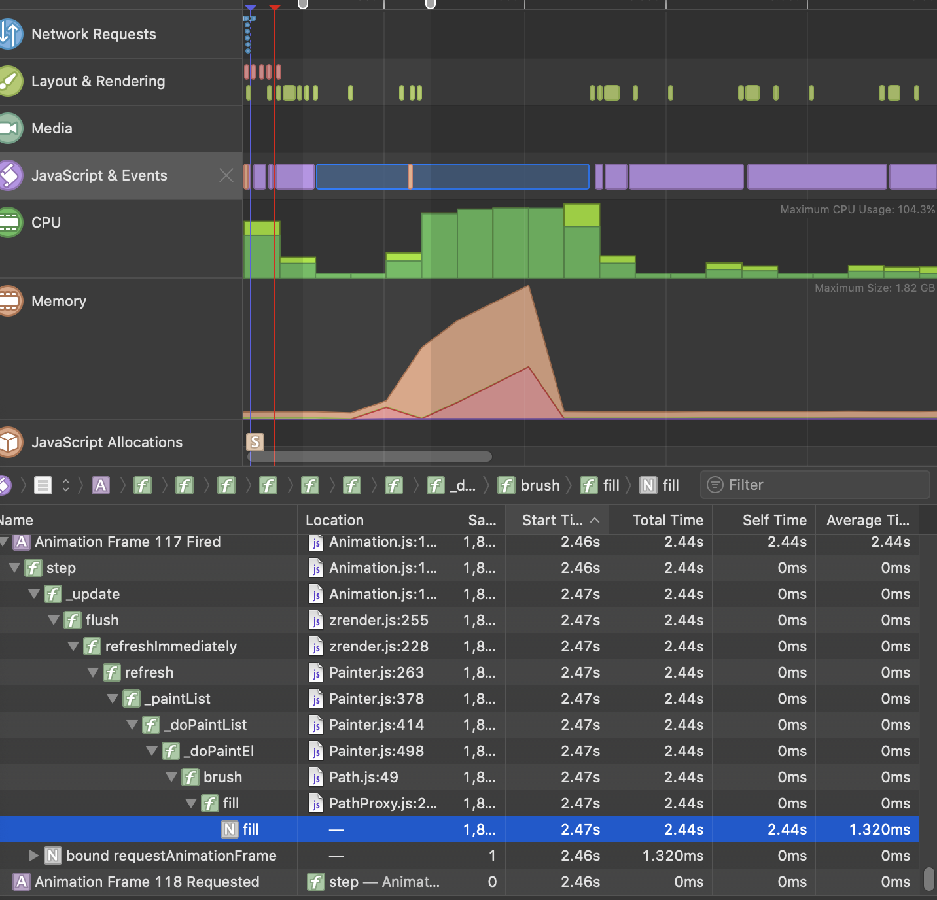Open zrender.js:228 location link

pos(379,646)
